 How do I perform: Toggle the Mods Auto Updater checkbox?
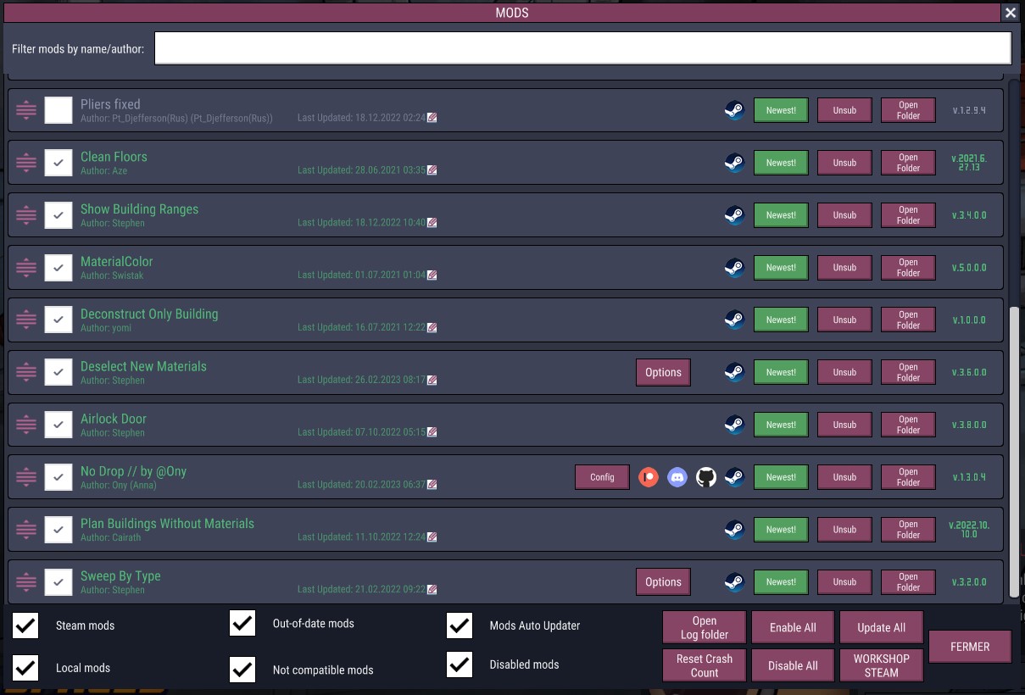(x=460, y=625)
